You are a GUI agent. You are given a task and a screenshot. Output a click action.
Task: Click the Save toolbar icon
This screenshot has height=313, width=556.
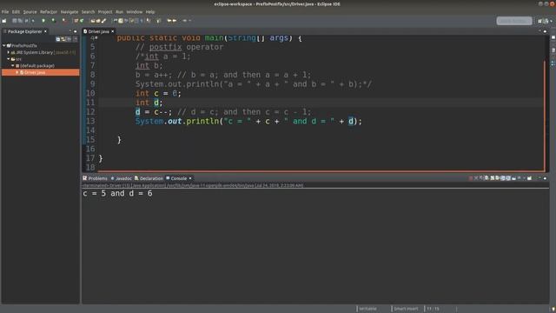pos(15,21)
